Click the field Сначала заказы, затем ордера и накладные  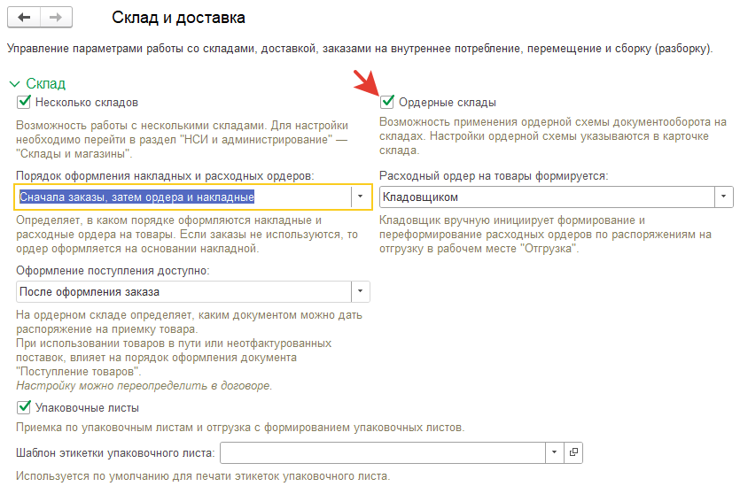[x=183, y=197]
